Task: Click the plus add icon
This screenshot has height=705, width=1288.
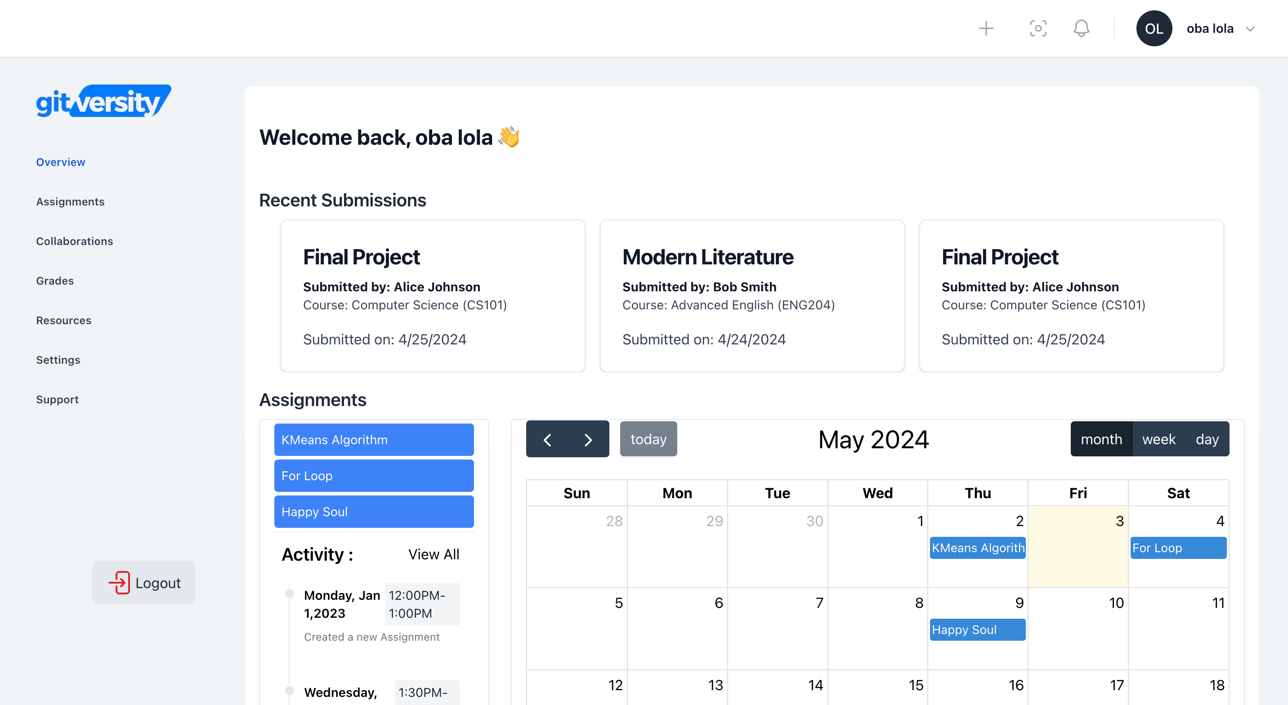Action: [985, 28]
